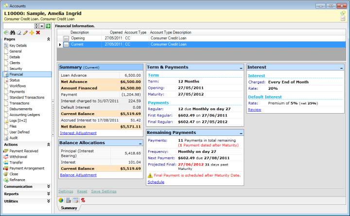Click the pencil edit icon

pyautogui.click(x=25, y=33)
